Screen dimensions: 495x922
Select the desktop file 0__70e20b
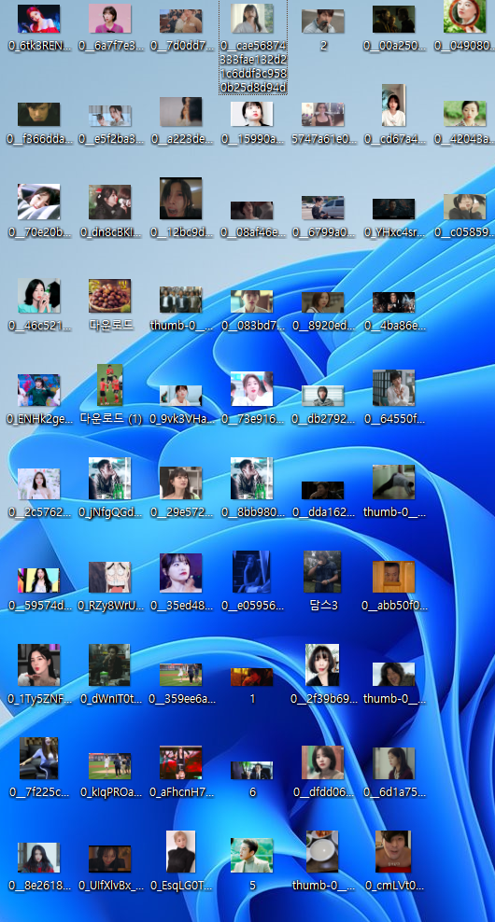pyautogui.click(x=39, y=202)
